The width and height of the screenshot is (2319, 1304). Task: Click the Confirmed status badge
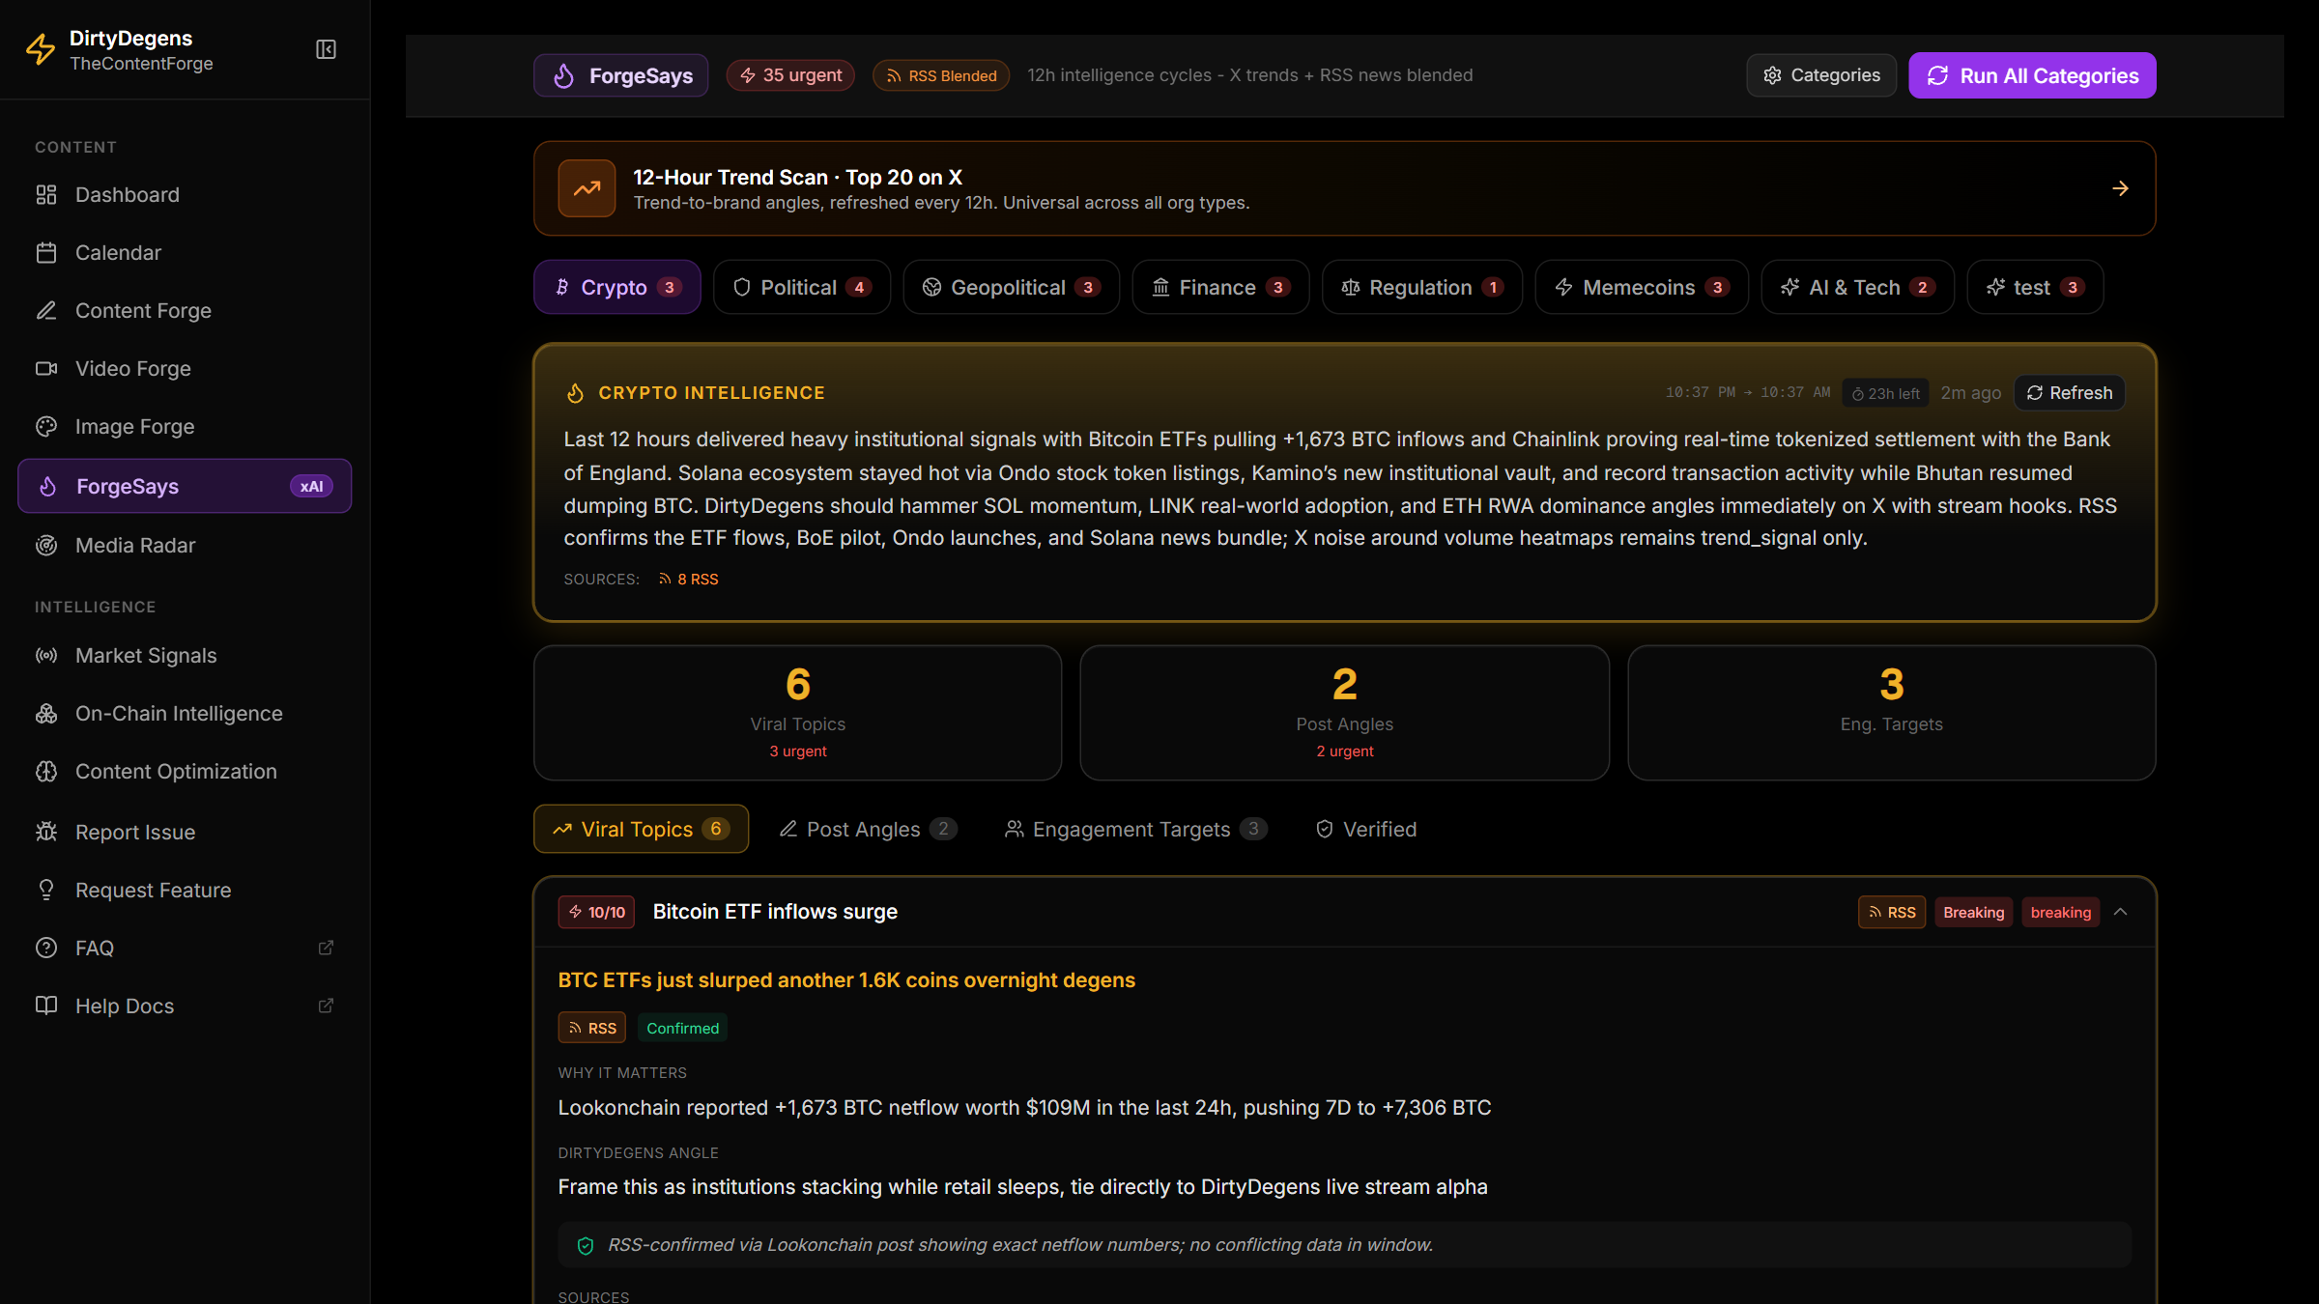(682, 1028)
